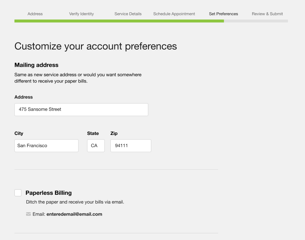The width and height of the screenshot is (305, 240).
Task: Click the Zip field label
Action: point(114,133)
